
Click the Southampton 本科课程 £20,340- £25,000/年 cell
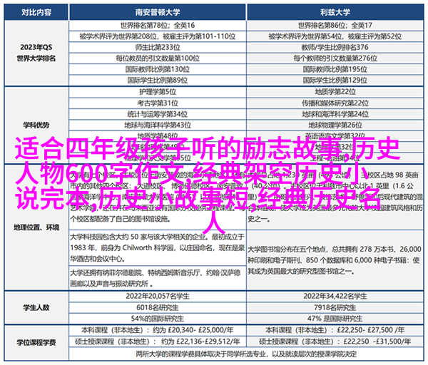tap(158, 330)
